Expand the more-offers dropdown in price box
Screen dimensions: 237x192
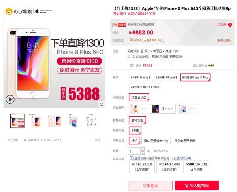pos(224,40)
